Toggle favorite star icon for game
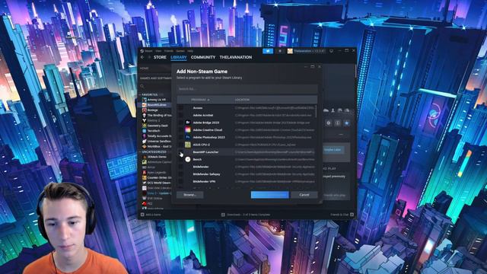 (347, 123)
